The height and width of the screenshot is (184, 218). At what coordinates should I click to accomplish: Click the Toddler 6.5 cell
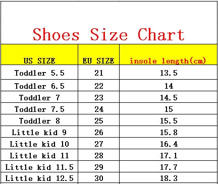[39, 86]
